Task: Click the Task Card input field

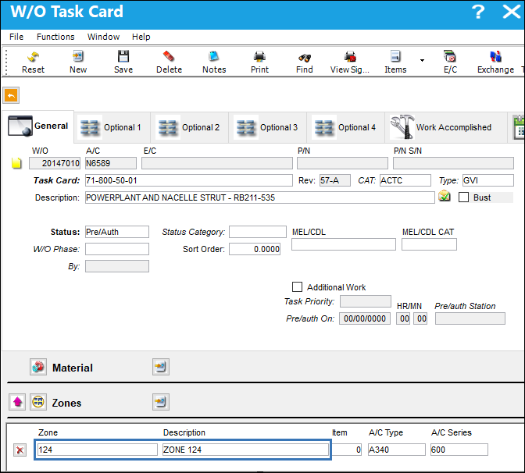Action: click(x=189, y=180)
